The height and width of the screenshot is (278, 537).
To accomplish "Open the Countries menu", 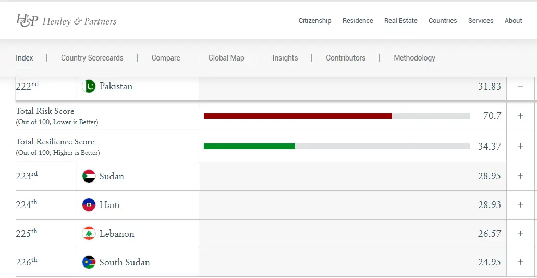I will [x=443, y=21].
